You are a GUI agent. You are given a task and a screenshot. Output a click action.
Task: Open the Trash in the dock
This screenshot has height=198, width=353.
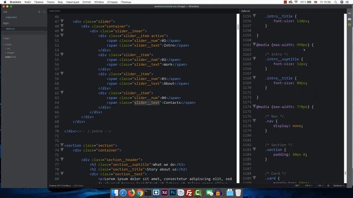[238, 193]
